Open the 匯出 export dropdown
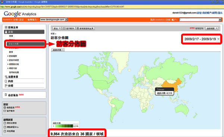 pyautogui.click(x=57, y=28)
